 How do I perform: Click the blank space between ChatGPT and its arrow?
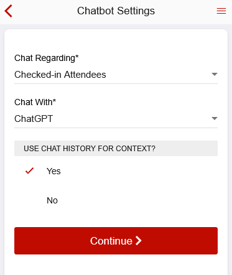tap(132, 119)
